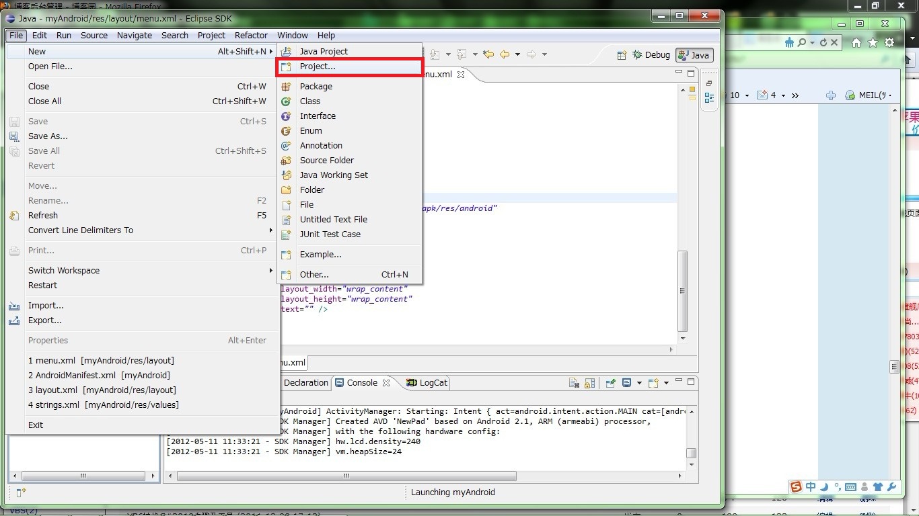Create a new Package from the submenu

(x=349, y=86)
